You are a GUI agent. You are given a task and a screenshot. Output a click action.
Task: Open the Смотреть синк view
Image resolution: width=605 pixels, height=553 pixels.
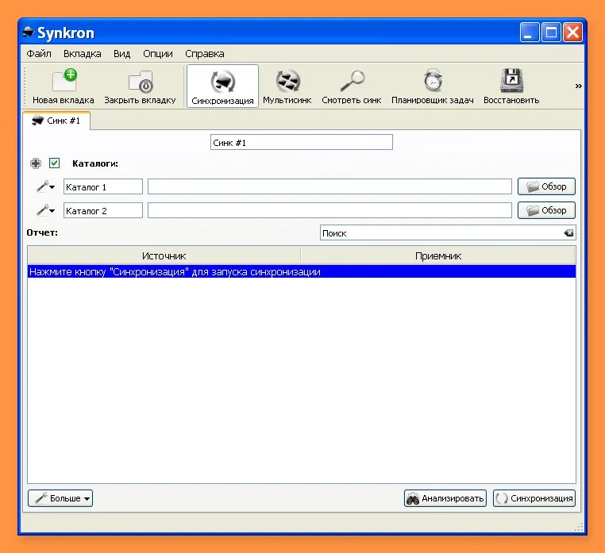[352, 86]
